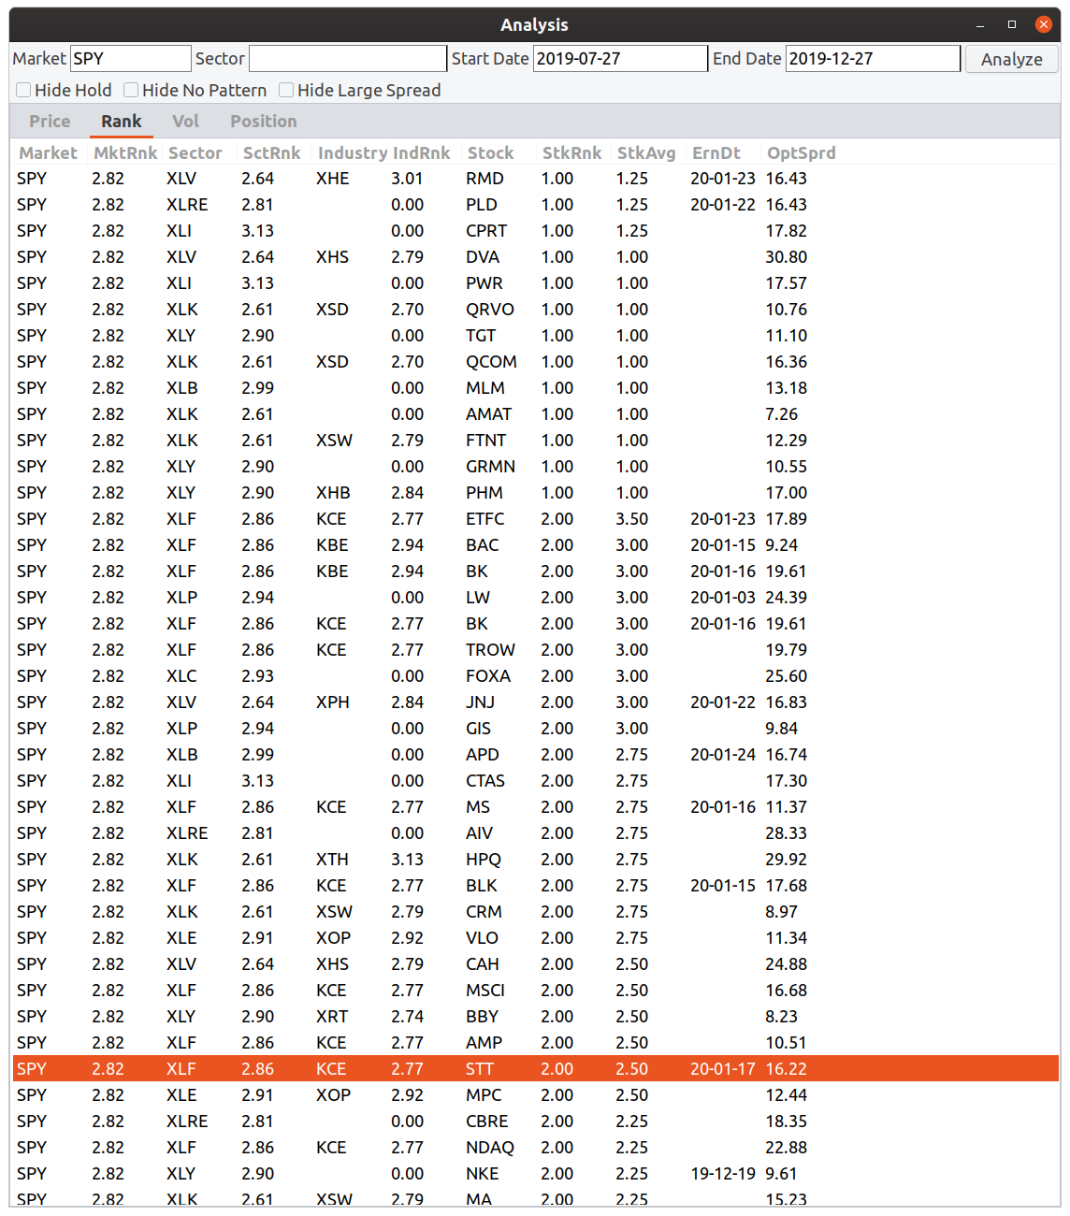Check the Hide Large Spread option

coord(287,90)
